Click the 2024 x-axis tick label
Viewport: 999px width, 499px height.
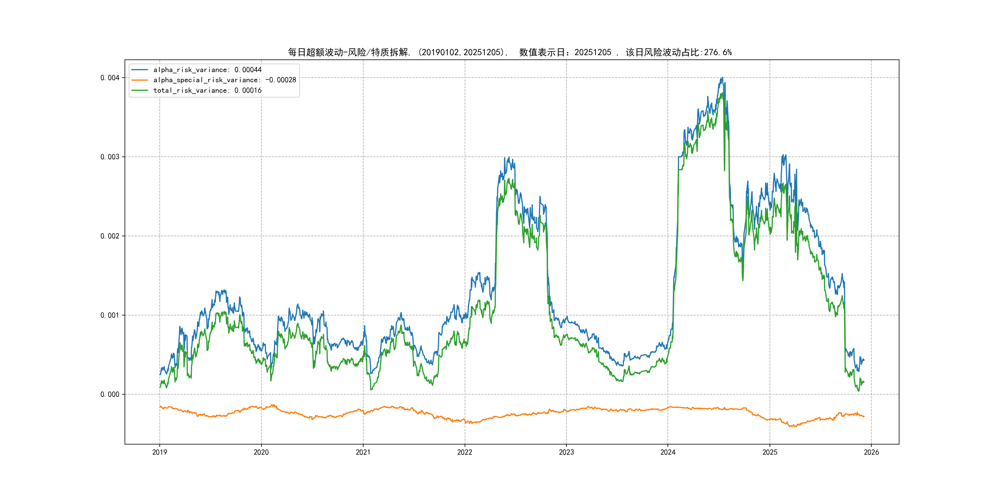coord(668,452)
